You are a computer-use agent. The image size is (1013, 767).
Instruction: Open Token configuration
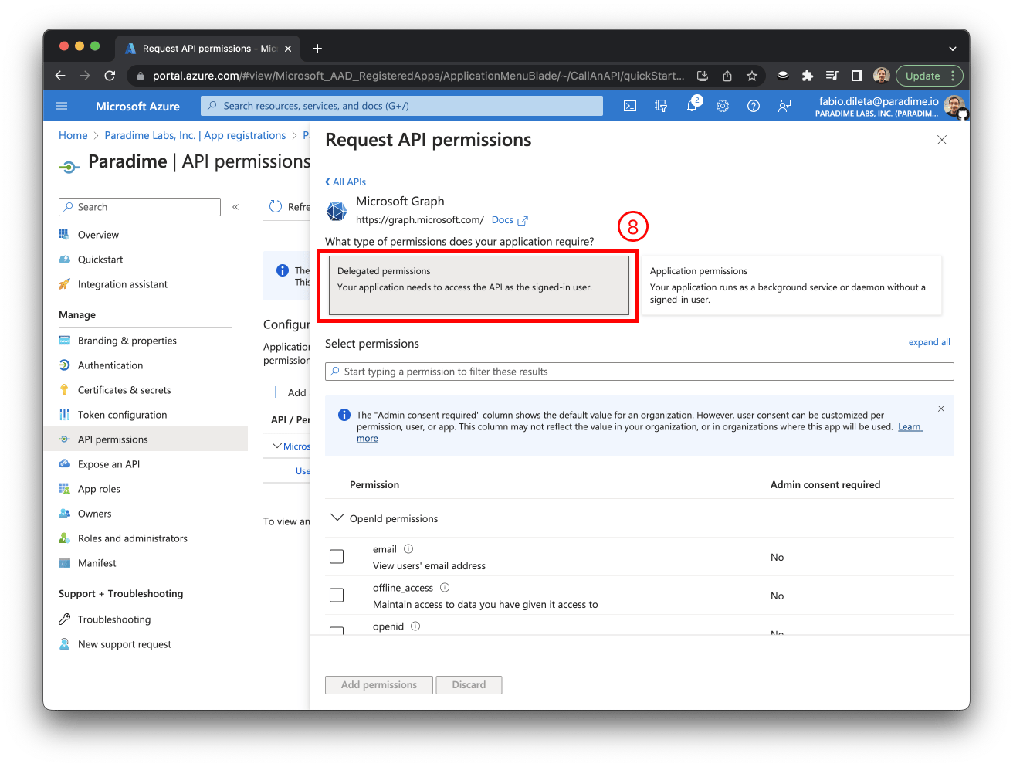tap(122, 415)
